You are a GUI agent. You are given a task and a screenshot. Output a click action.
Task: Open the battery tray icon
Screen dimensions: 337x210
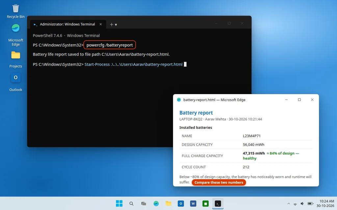click(310, 203)
